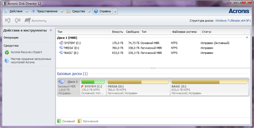
Task: Click the Базовые диски (1) section heading
Action: 72,74
